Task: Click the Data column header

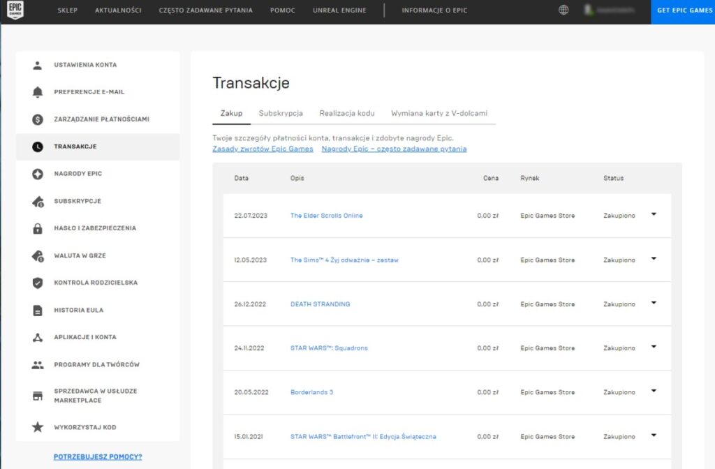Action: [x=241, y=178]
